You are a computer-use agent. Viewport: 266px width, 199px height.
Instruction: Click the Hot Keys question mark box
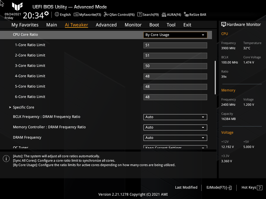click(260, 188)
